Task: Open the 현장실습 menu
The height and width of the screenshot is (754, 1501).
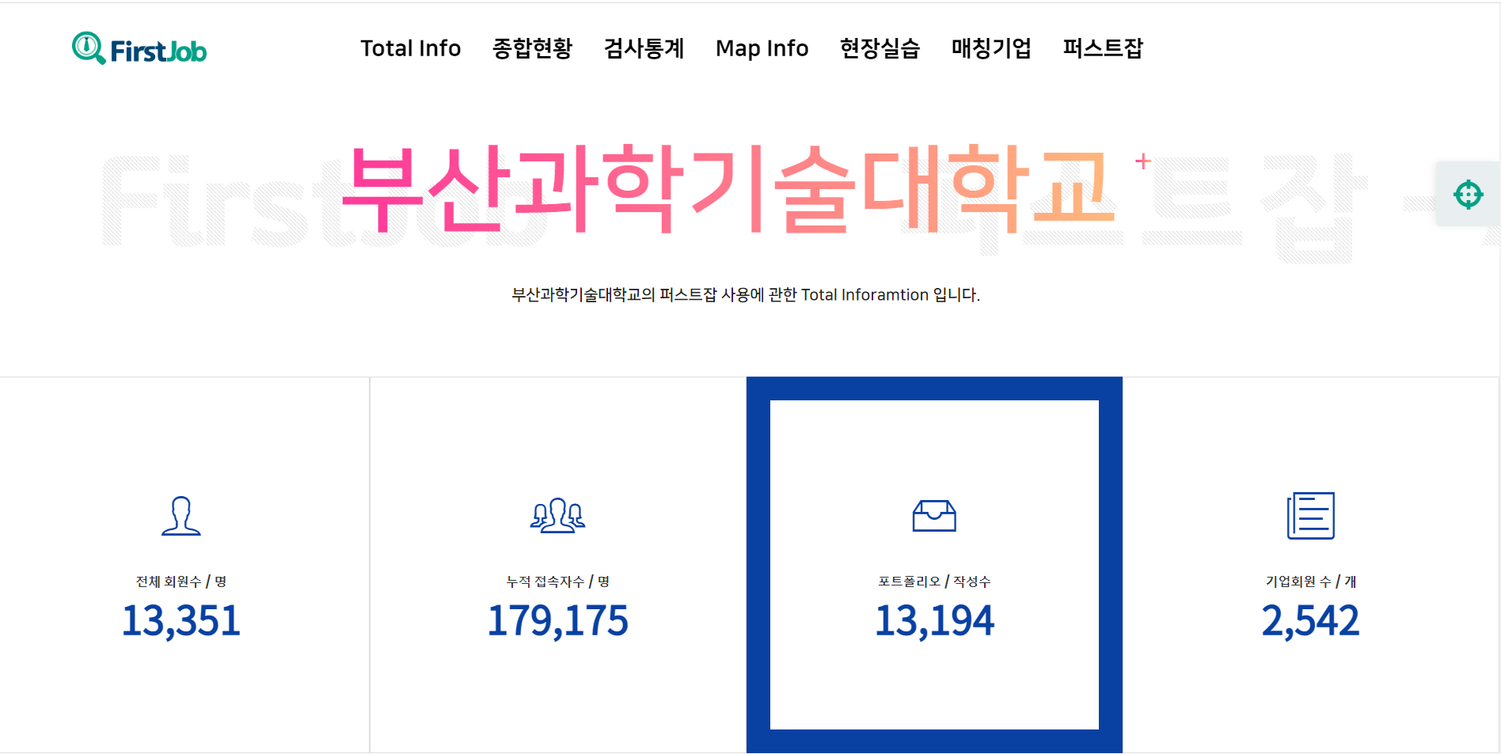Action: (x=880, y=48)
